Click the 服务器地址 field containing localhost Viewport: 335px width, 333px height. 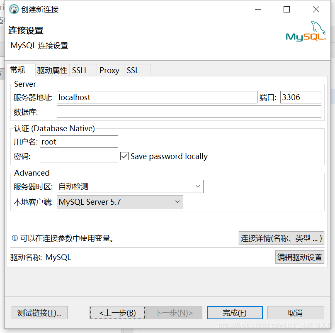157,97
